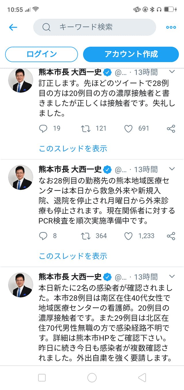The height and width of the screenshot is (390, 184).
Task: Retweet the tweet with 364 retweets
Action: pos(85,236)
